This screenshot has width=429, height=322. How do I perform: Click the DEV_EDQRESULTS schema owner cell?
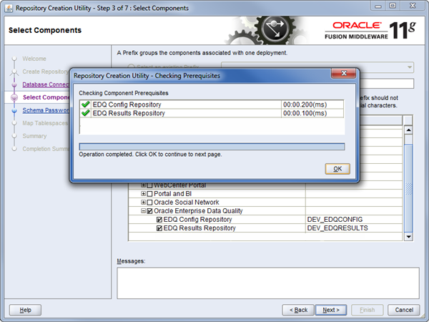click(x=354, y=228)
